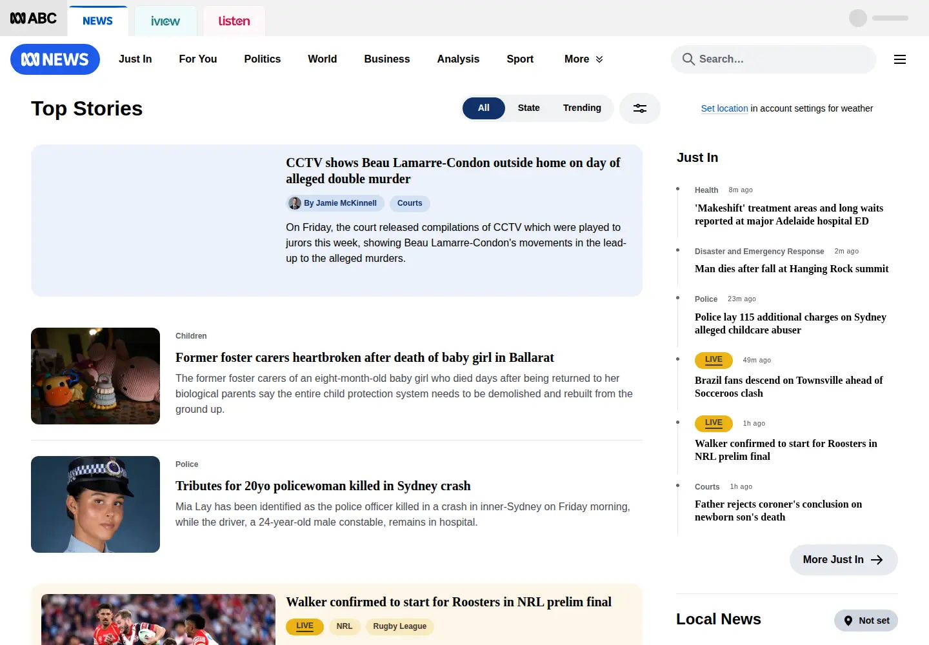Select the All stories filter

tap(484, 108)
